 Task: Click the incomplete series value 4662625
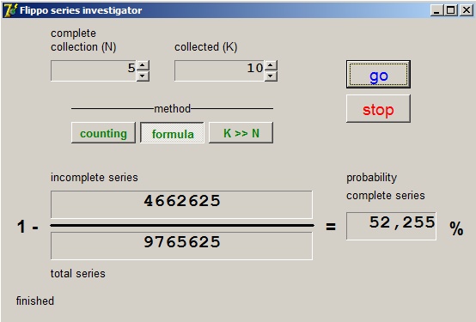pos(181,204)
